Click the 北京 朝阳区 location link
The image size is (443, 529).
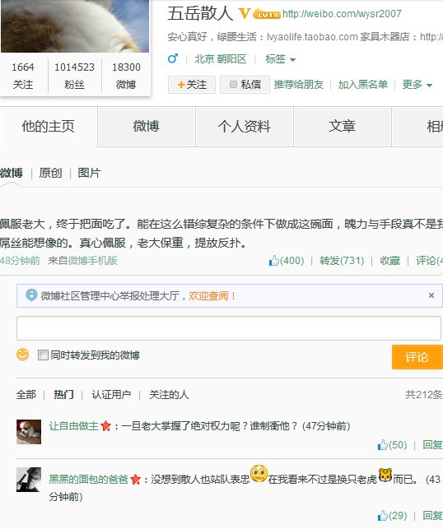221,59
